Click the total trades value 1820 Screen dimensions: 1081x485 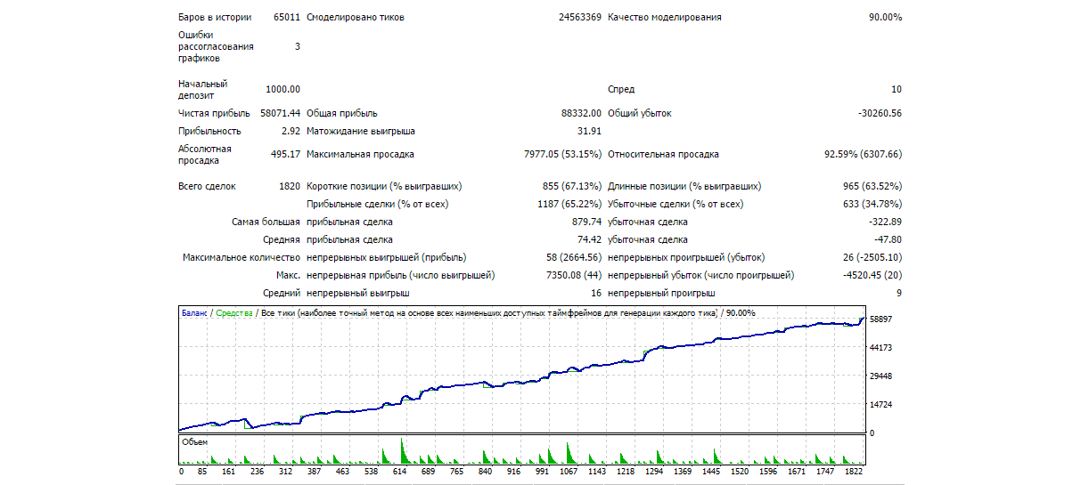[x=290, y=186]
